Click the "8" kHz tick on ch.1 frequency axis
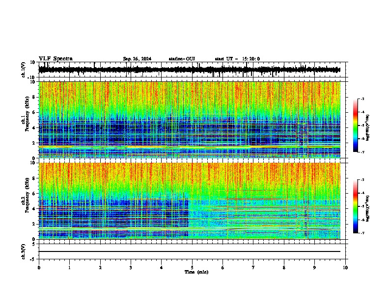 pos(34,97)
